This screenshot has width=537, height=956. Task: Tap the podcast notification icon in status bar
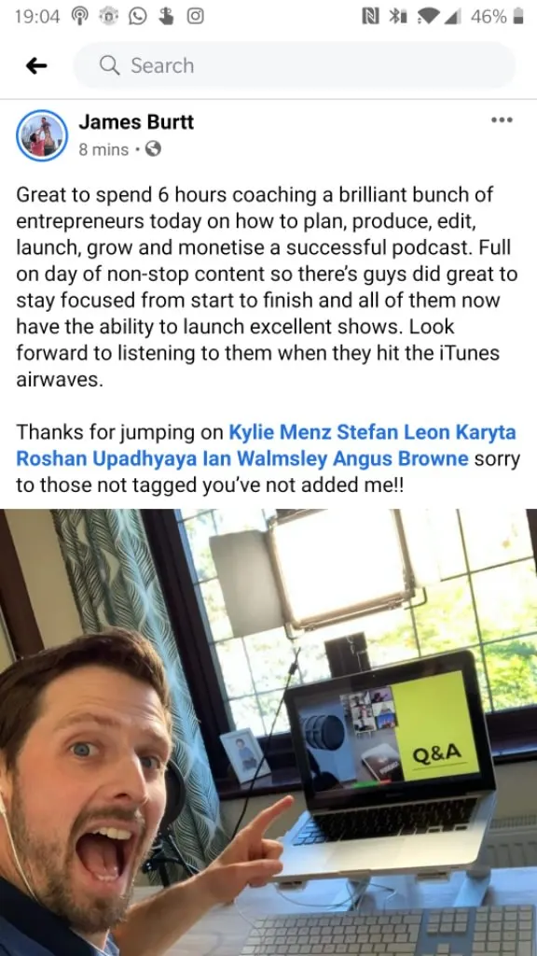point(80,17)
